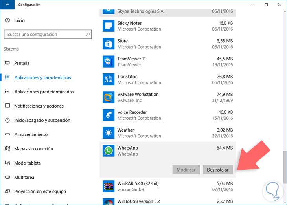Click the 45,5 MB TeamViewer size
Viewport: 287px width, 205px height.
click(x=224, y=59)
